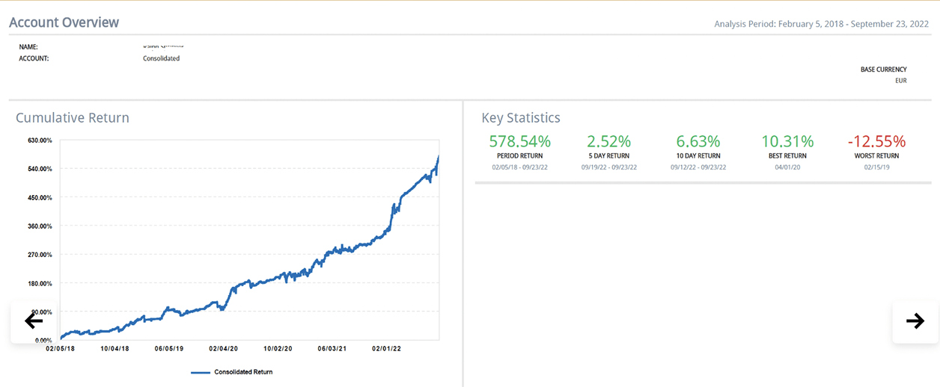Select the EUR base currency value
This screenshot has width=940, height=387.
(900, 81)
